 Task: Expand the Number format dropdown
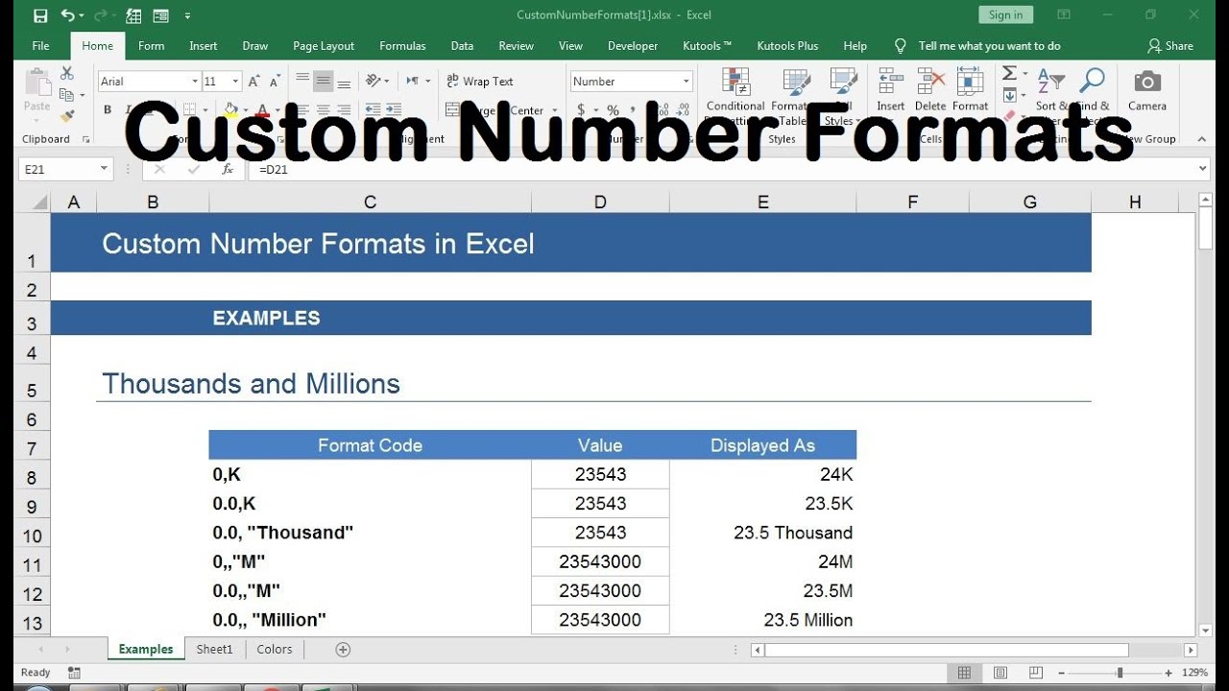687,82
